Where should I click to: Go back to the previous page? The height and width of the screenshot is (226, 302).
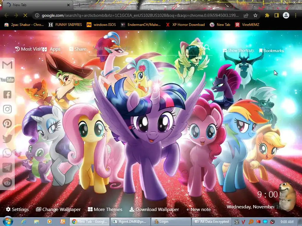(x=6, y=15)
